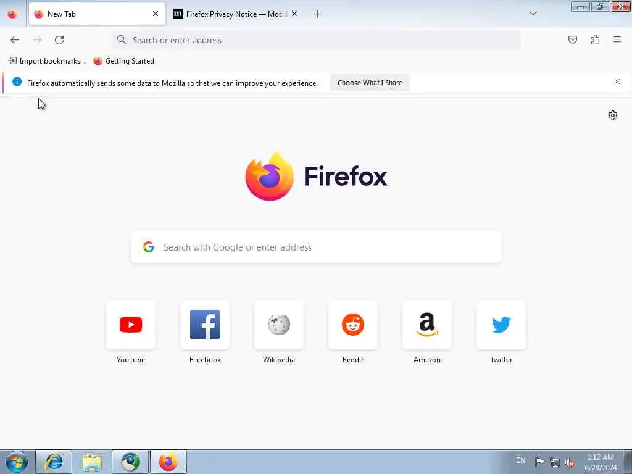Open Import bookmarks bookmark item
The image size is (632, 474).
pyautogui.click(x=47, y=61)
